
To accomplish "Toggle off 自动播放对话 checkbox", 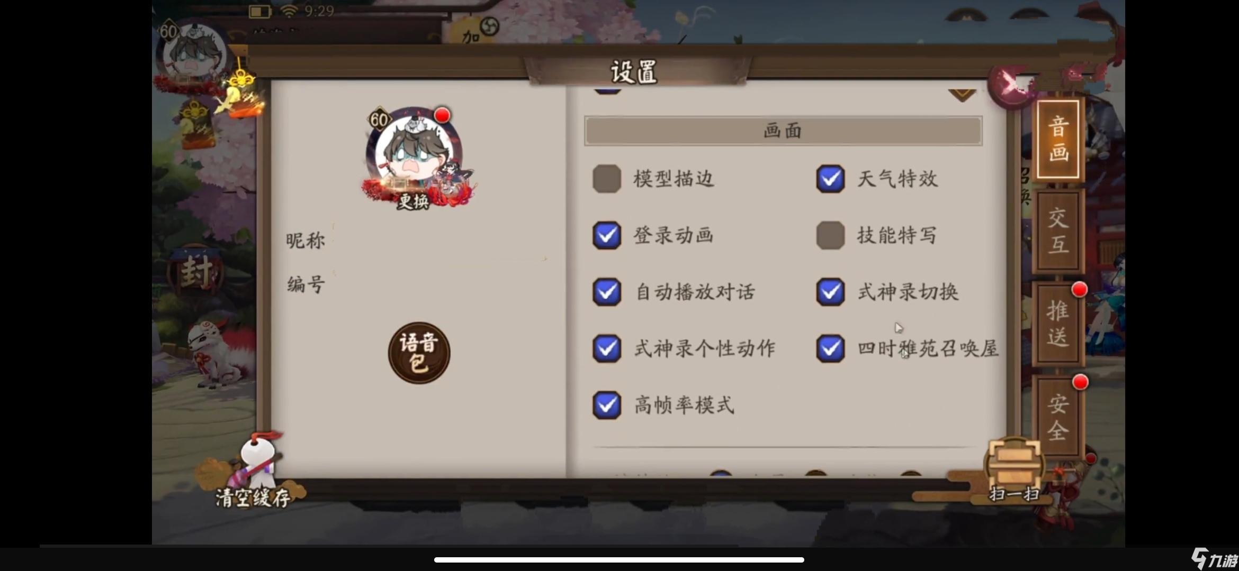I will (607, 292).
